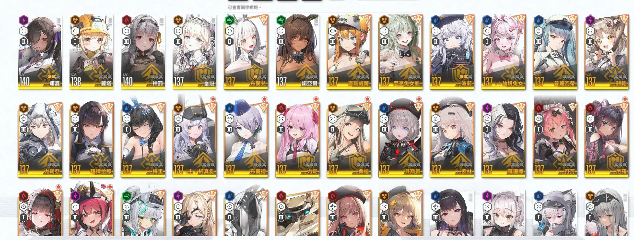634x240 pixels.
Task: Click the fire element icon on 神罰
Action: coord(127,20)
